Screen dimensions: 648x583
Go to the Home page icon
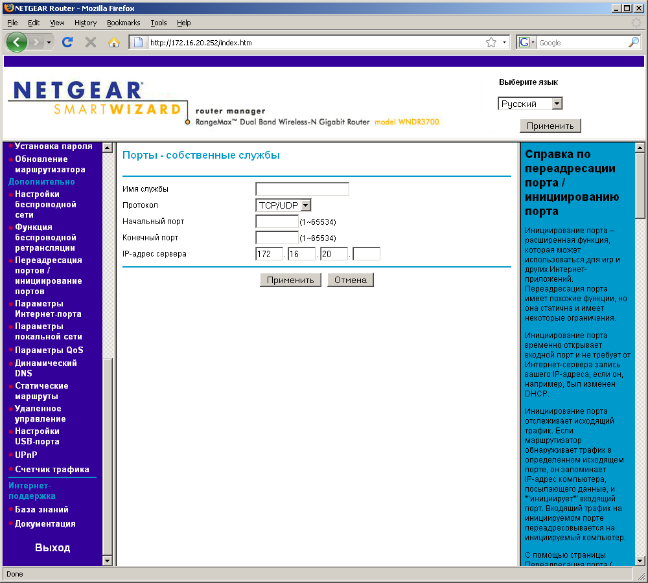pyautogui.click(x=113, y=42)
